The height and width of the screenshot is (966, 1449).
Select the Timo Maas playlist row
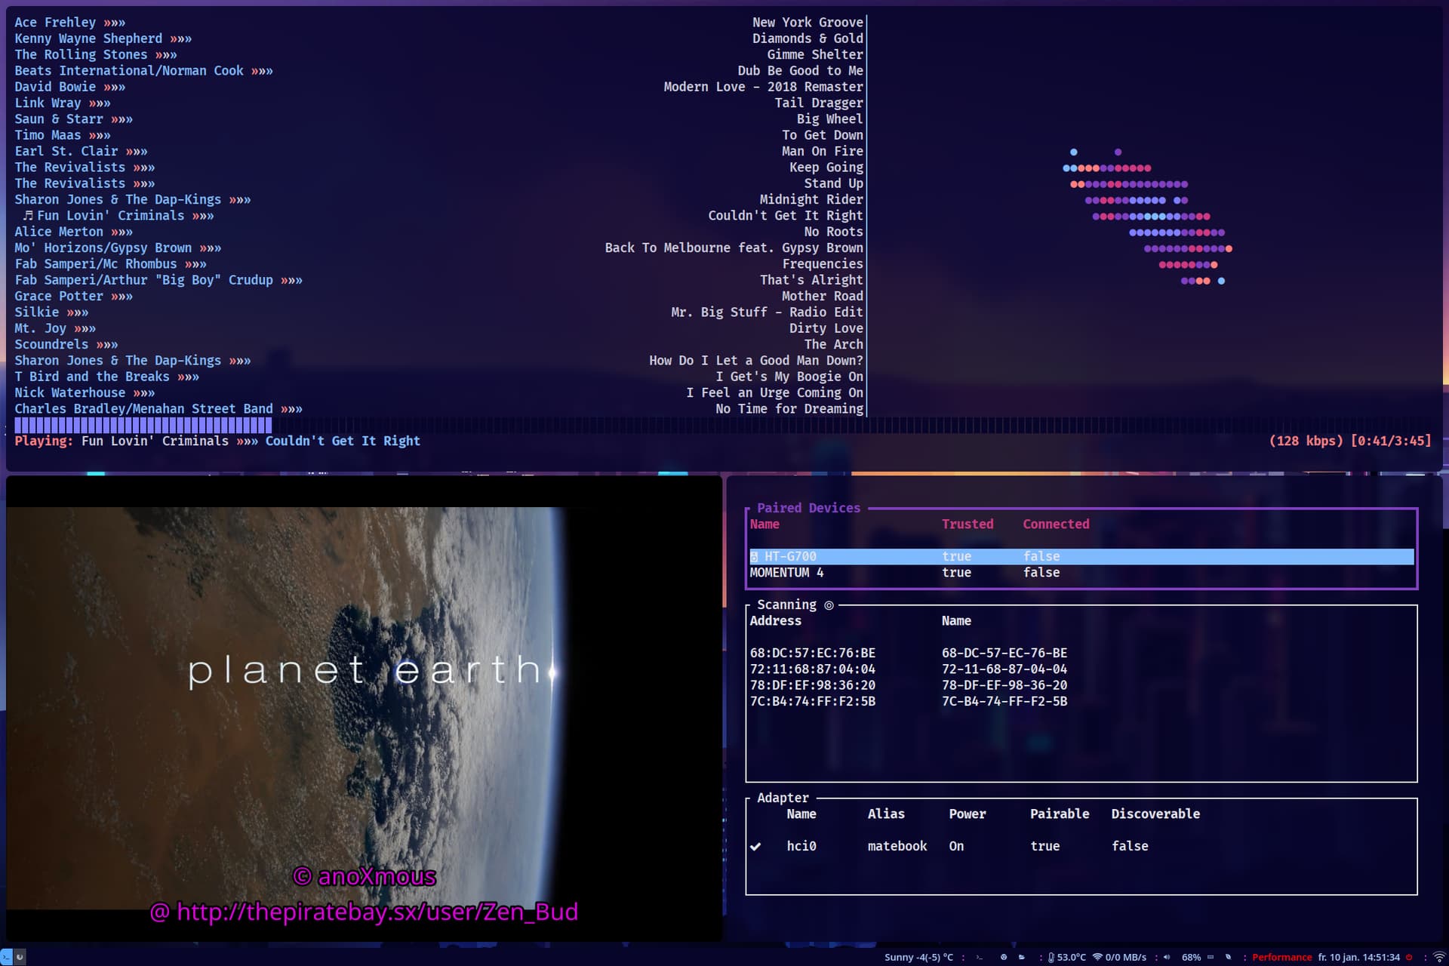pos(440,135)
